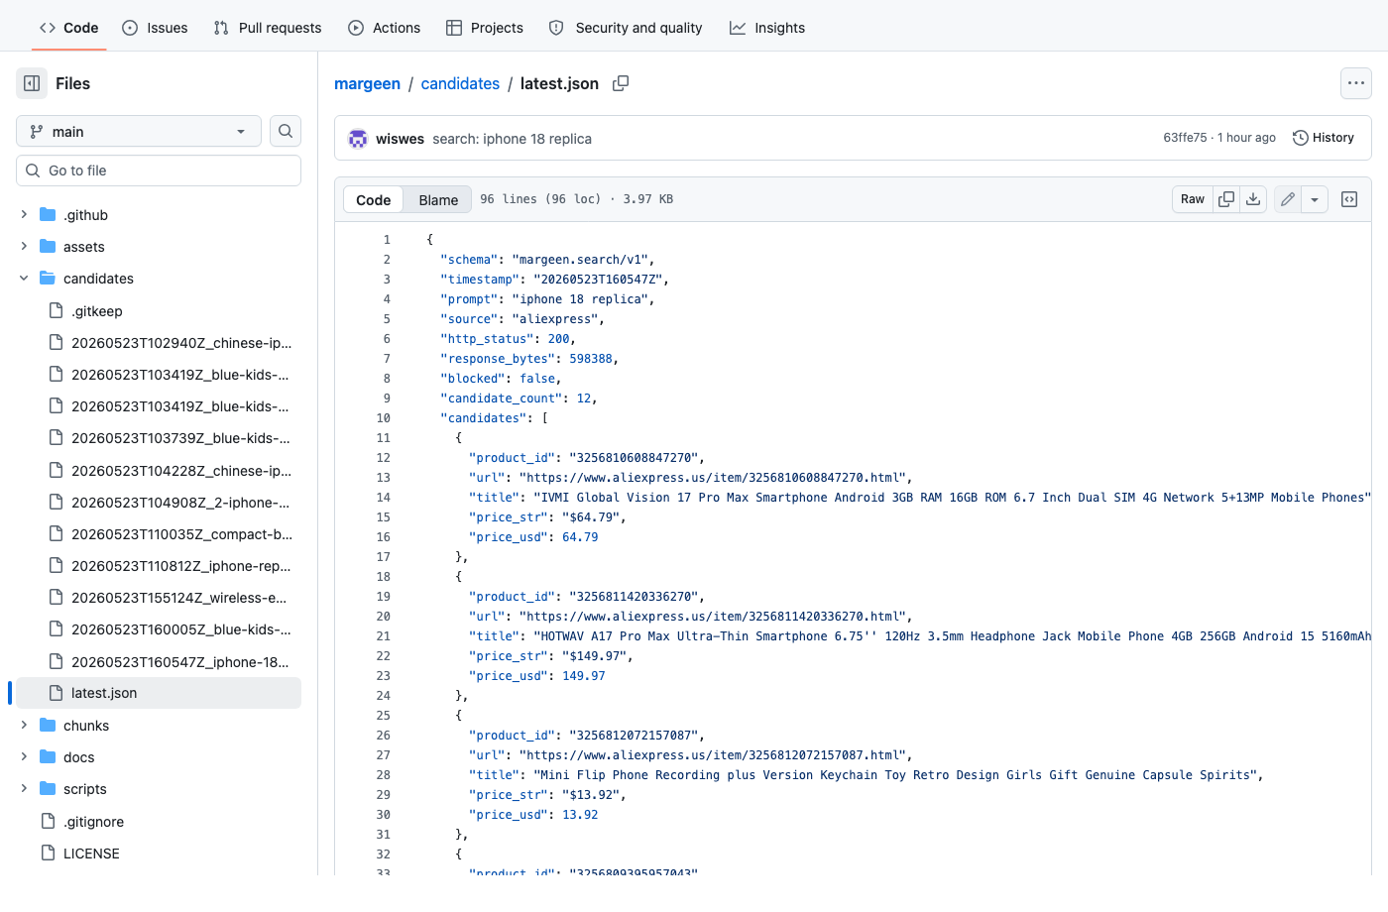The height and width of the screenshot is (912, 1388).
Task: Click the Raw button
Action: 1193,199
